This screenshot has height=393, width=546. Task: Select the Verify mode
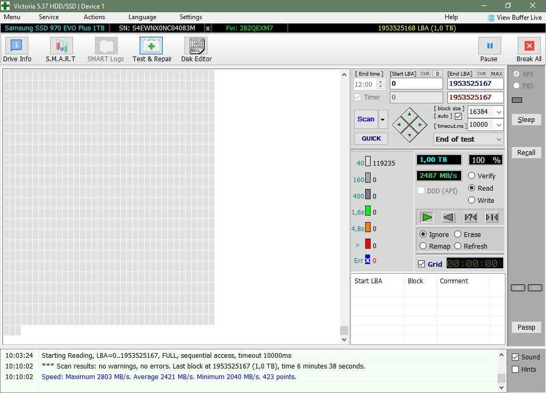point(471,176)
